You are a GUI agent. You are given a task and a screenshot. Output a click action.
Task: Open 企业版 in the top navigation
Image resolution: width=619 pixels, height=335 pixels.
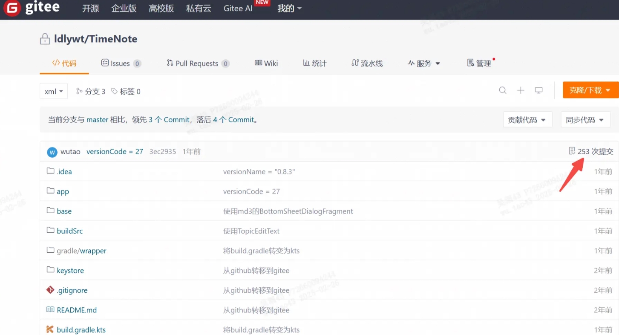pos(124,9)
